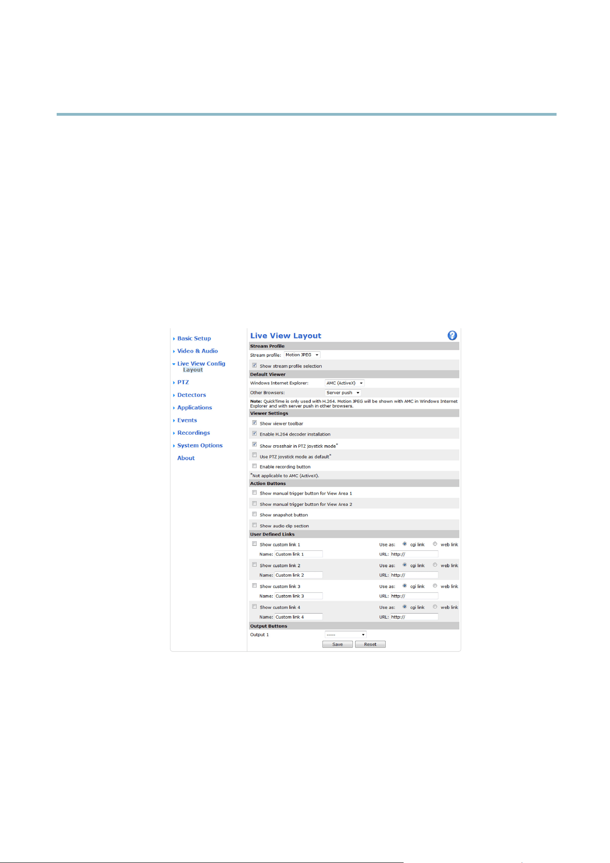Check Enable recording button option
The width and height of the screenshot is (610, 863).
[254, 466]
